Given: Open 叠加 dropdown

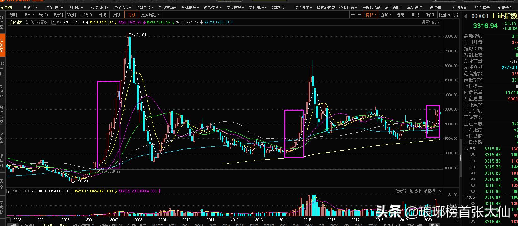Looking at the screenshot, I should pos(386,15).
